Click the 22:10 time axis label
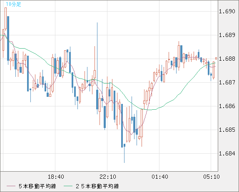Image resolution: width=239 pixels, height=192 pixels. 108,177
